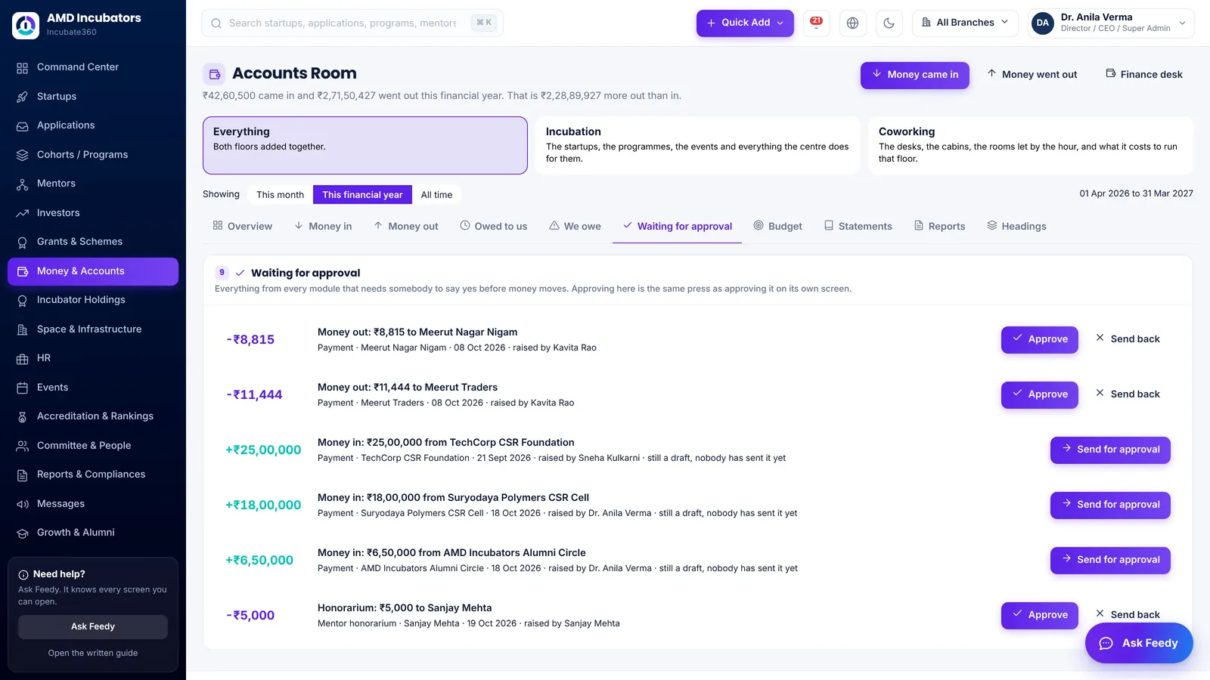This screenshot has height=680, width=1210.
Task: Approve the Meerut Nagar Nigam payment
Action: pyautogui.click(x=1040, y=339)
